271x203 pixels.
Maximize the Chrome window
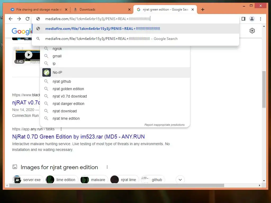tap(251, 6)
